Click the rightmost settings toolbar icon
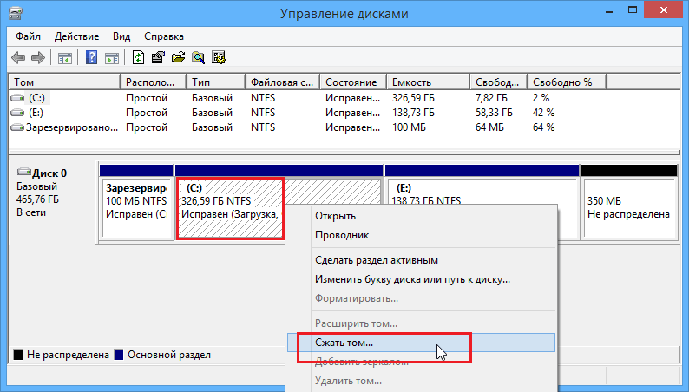This screenshot has height=392, width=689. 219,58
